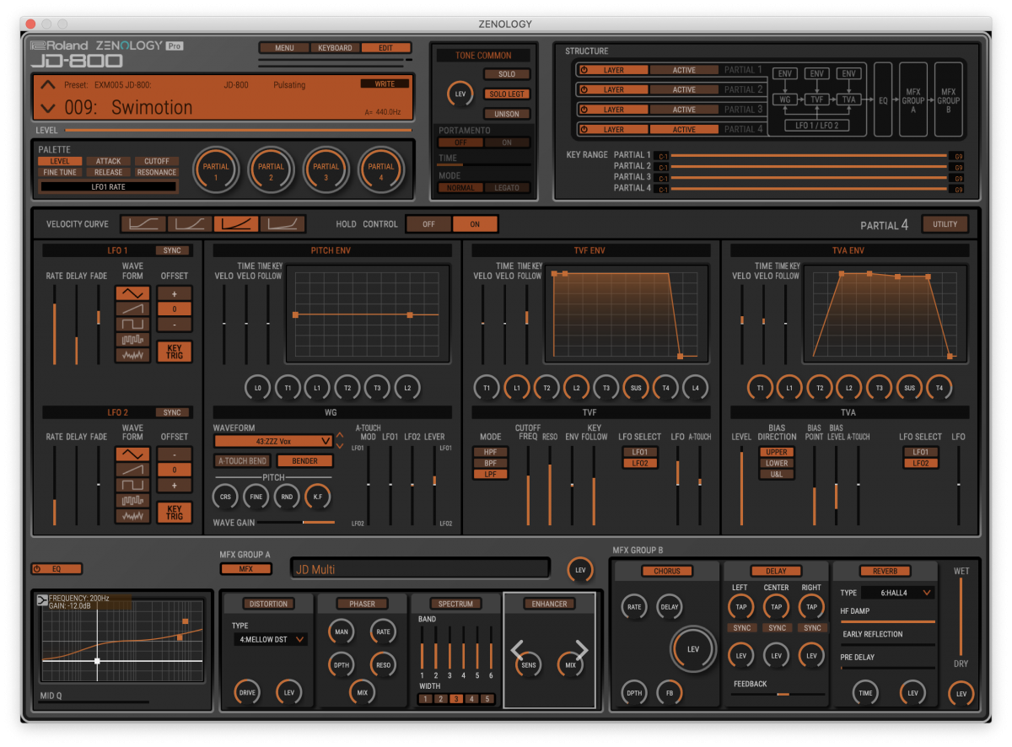Select LFO 2 square waveform icon
The height and width of the screenshot is (747, 1012).
click(x=133, y=486)
